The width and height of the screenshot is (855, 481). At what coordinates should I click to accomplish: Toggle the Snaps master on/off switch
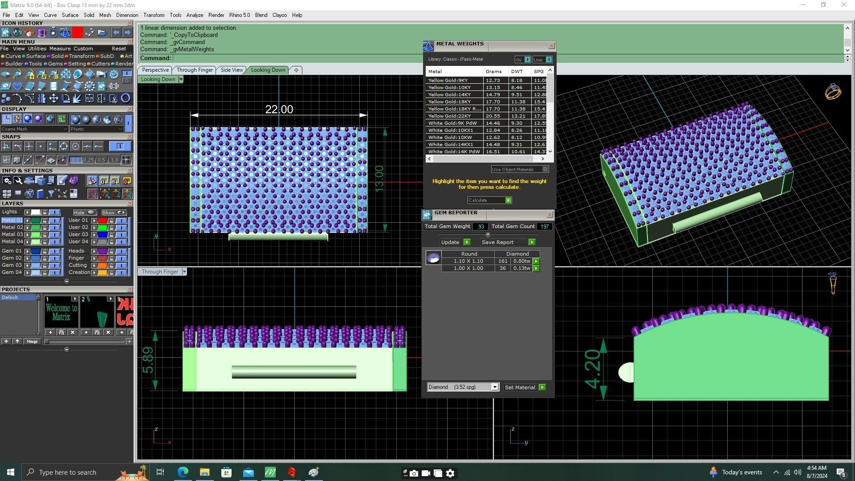coord(119,146)
